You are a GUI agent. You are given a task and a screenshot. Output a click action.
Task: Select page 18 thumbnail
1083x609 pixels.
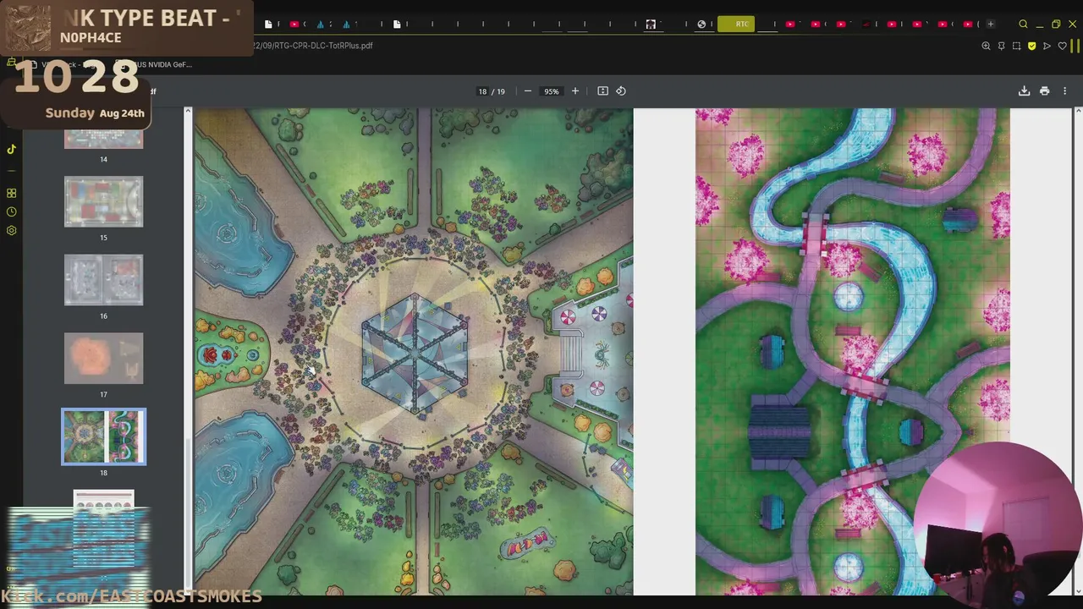[104, 436]
